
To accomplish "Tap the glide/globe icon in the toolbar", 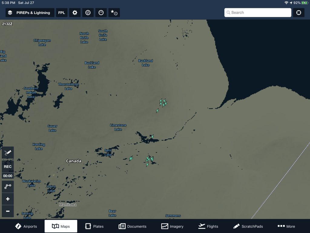I will [x=88, y=13].
